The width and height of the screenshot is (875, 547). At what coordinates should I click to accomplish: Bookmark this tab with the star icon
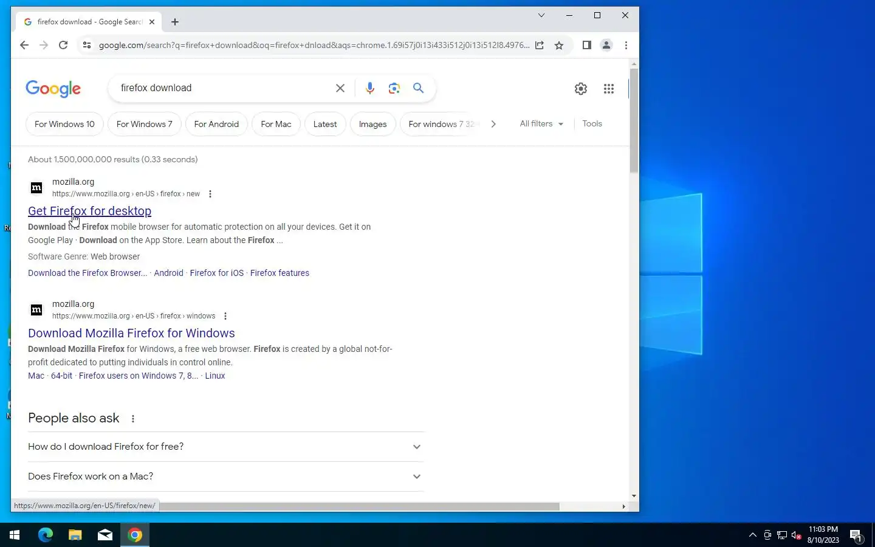(559, 45)
